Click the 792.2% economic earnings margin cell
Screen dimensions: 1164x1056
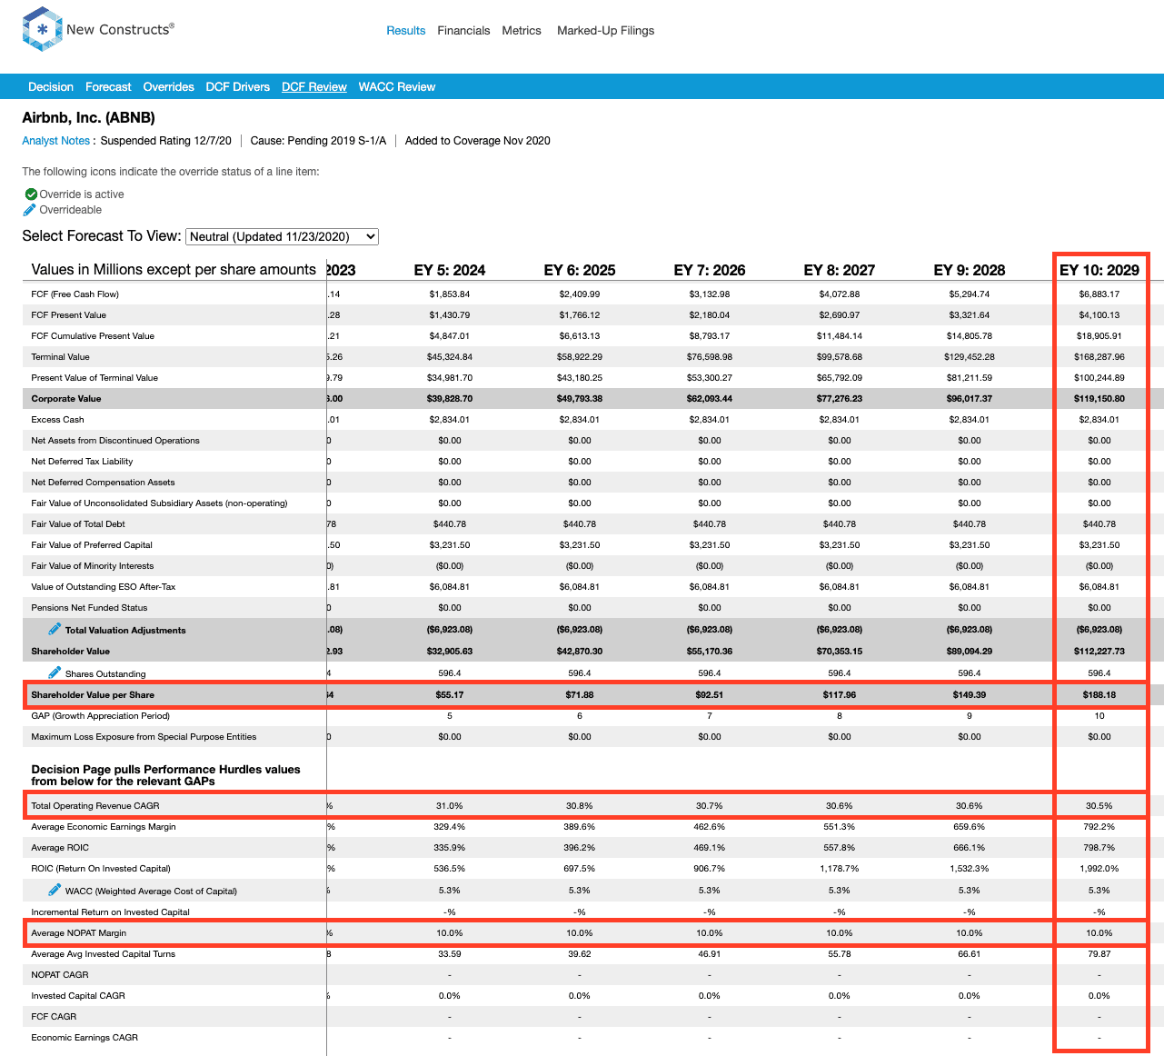(1099, 827)
